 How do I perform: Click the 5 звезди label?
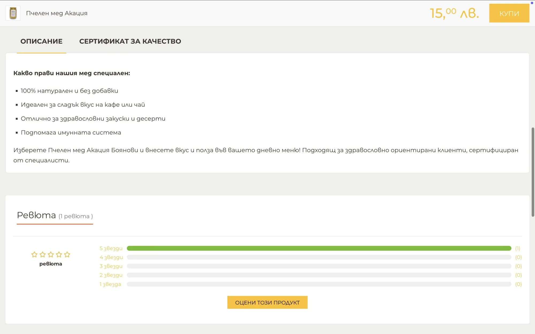pyautogui.click(x=111, y=248)
